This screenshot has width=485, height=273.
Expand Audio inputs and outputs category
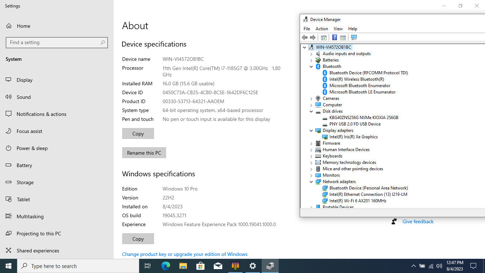(311, 54)
